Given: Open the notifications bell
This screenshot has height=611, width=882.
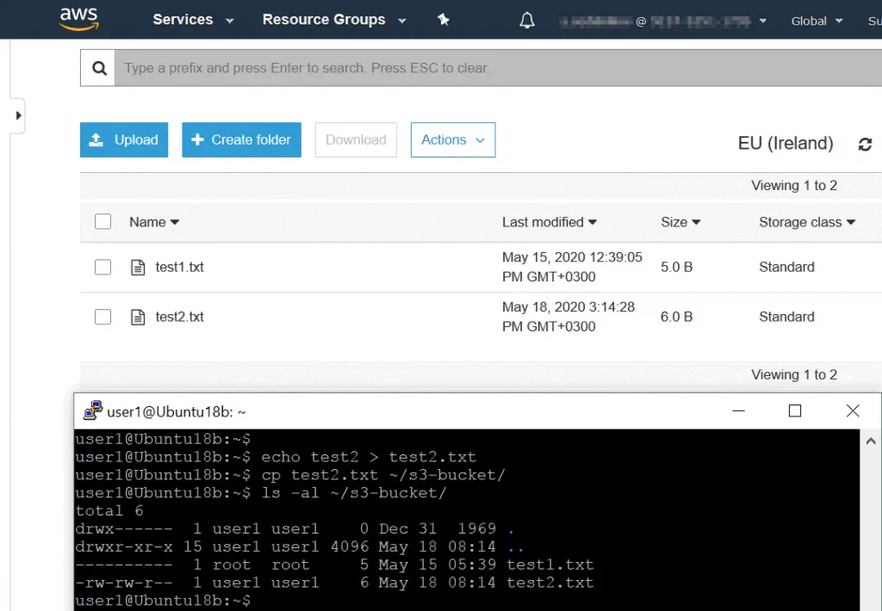Looking at the screenshot, I should coord(527,21).
